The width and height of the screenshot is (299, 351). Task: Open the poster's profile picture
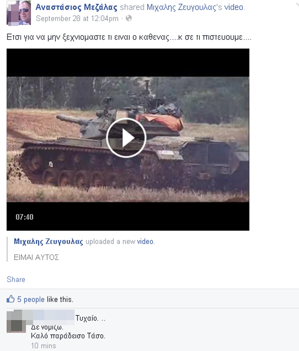point(19,13)
